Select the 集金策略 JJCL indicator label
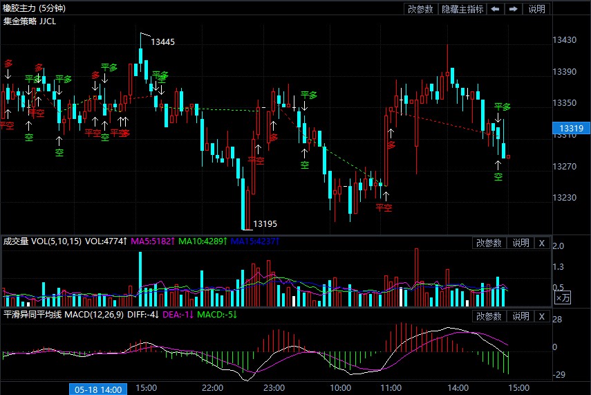Image resolution: width=591 pixels, height=395 pixels. click(30, 21)
